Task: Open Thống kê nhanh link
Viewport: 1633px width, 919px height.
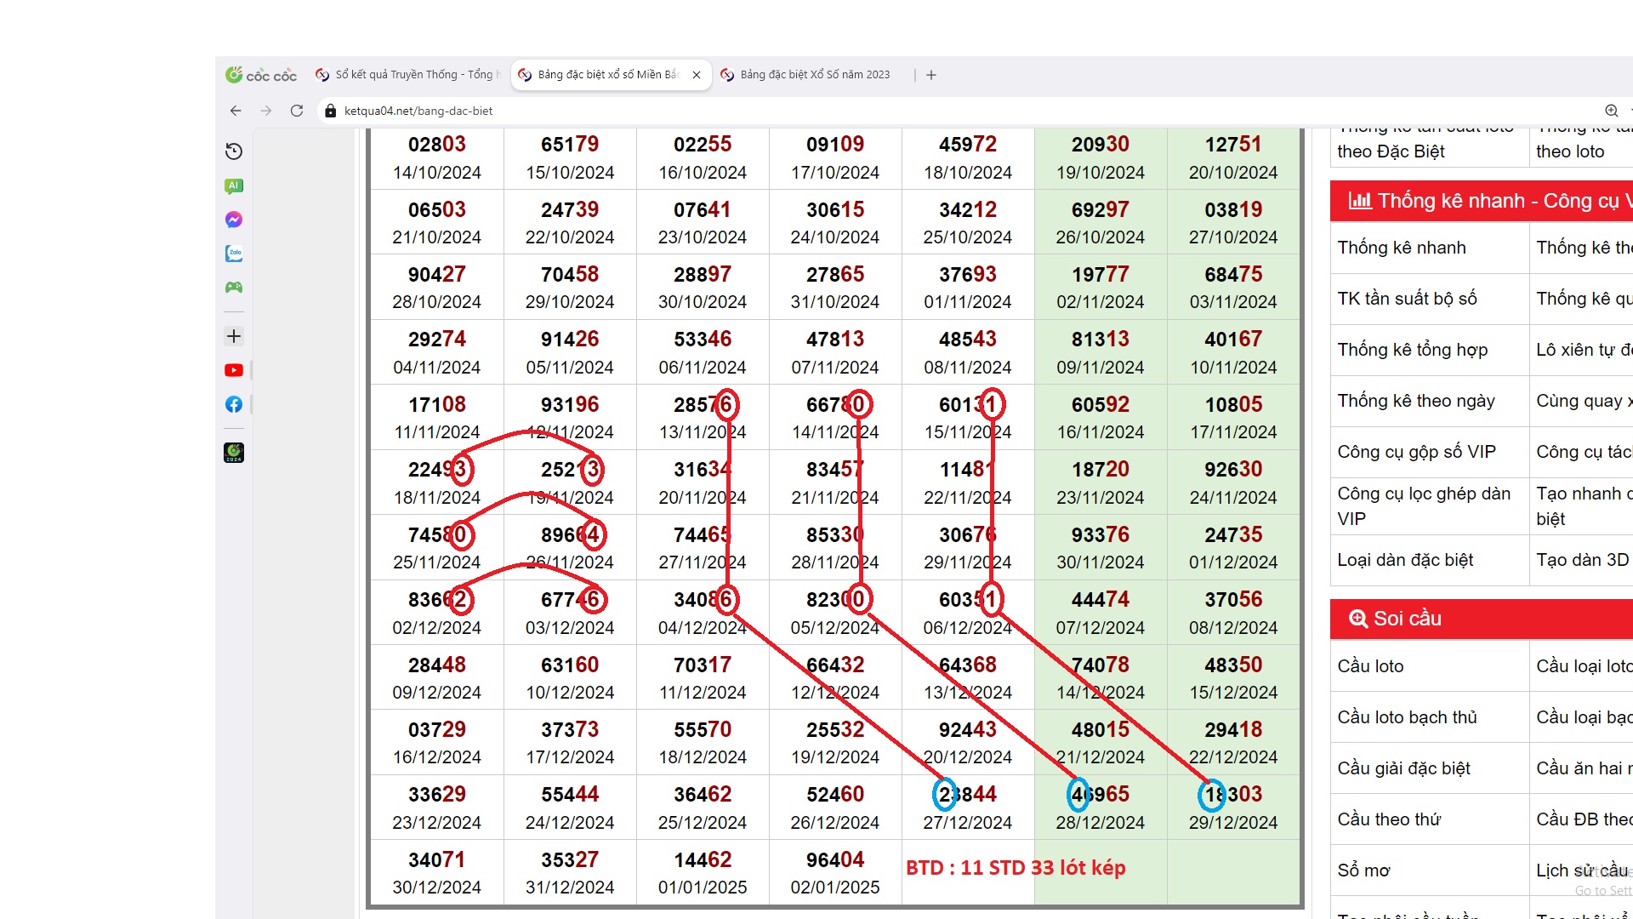Action: point(1402,248)
